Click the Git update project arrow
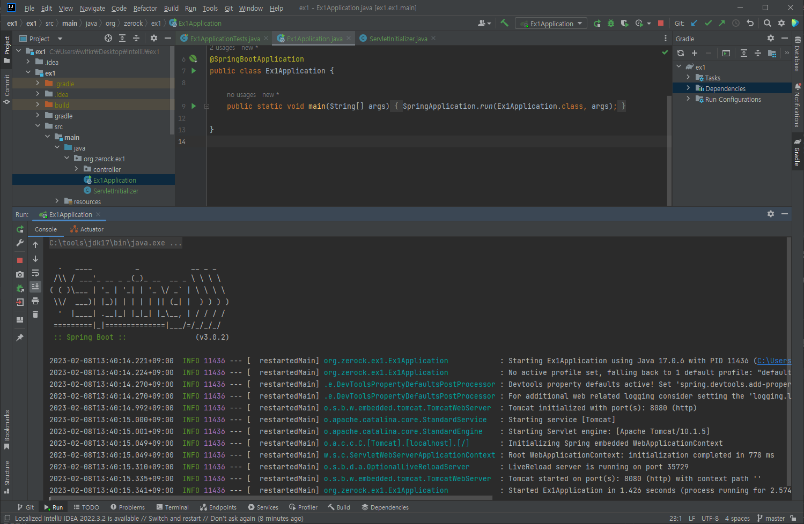 pyautogui.click(x=694, y=23)
